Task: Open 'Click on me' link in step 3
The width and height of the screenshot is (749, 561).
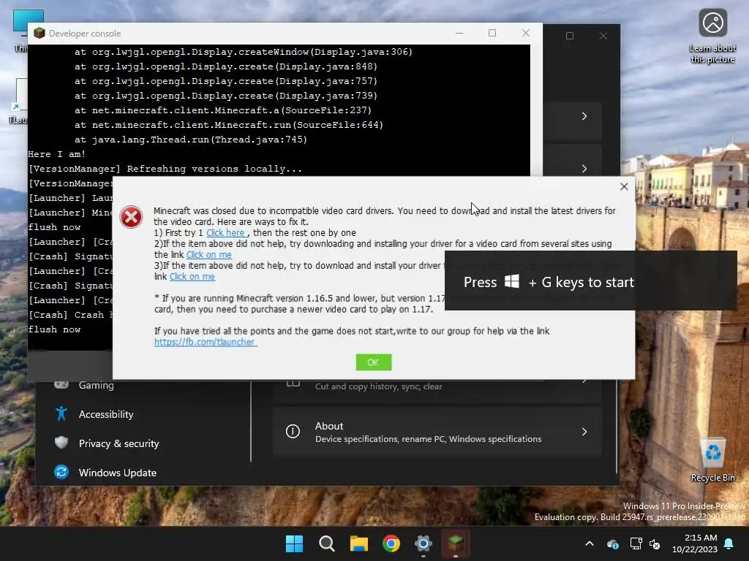Action: coord(192,277)
